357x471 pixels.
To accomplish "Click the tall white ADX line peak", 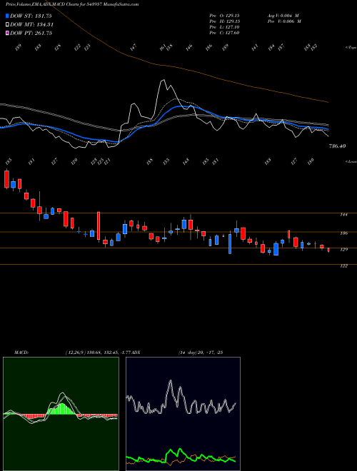I will (171, 382).
